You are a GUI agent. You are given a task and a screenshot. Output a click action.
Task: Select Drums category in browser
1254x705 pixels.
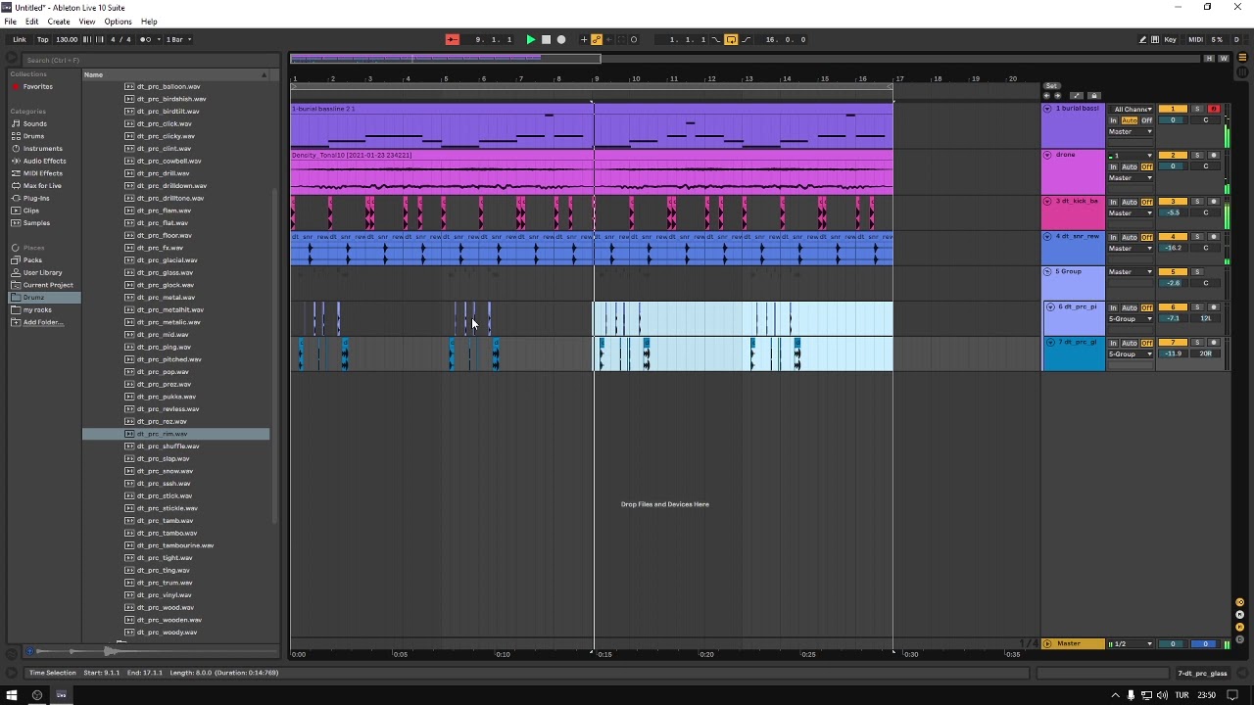click(33, 136)
